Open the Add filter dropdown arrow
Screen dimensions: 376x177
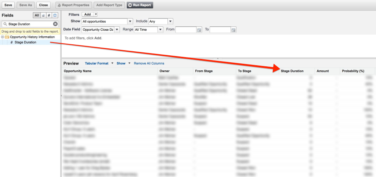click(96, 14)
